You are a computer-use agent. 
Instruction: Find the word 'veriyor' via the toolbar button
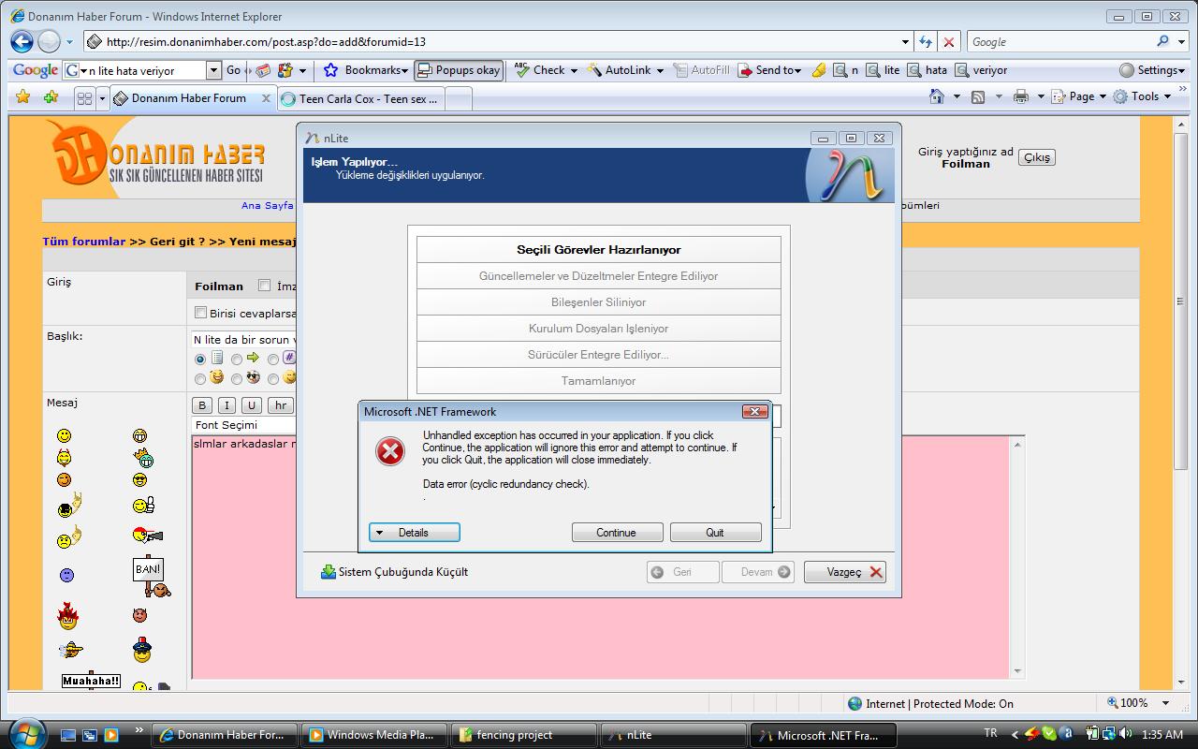tap(981, 70)
